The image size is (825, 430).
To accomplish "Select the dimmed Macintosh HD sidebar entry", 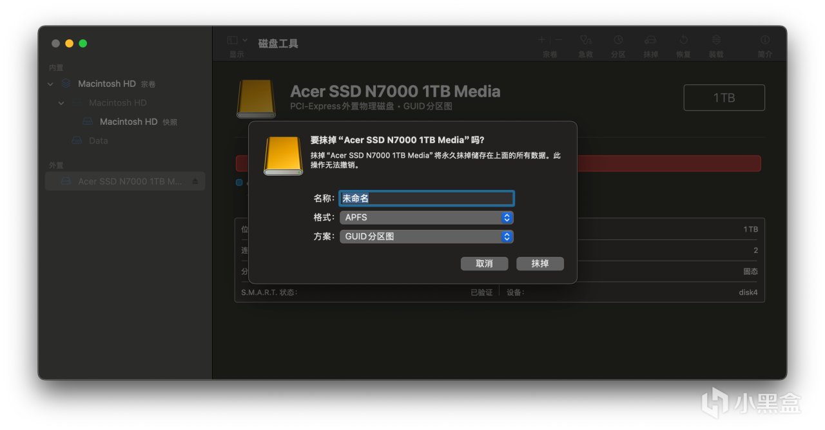I will click(x=117, y=102).
